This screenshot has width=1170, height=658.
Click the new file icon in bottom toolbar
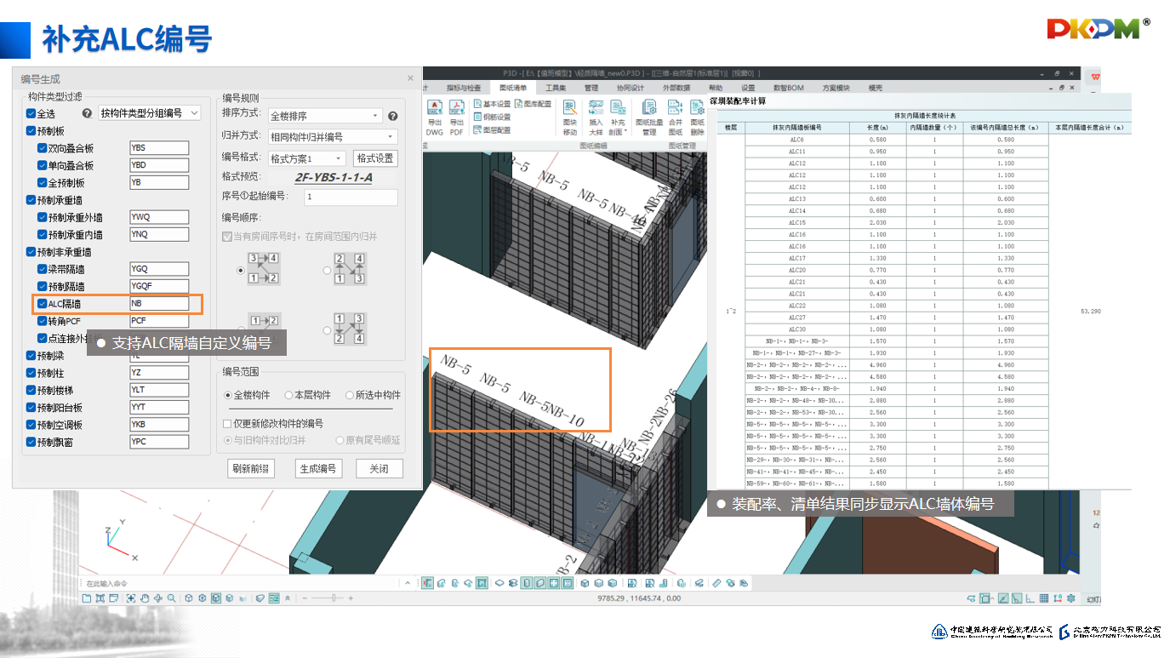point(87,598)
